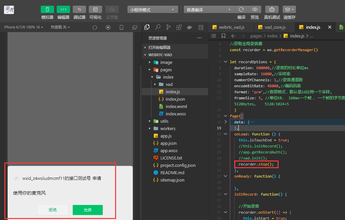
Task: Click the docker whale icon in the sidebar
Action: click(x=190, y=27)
